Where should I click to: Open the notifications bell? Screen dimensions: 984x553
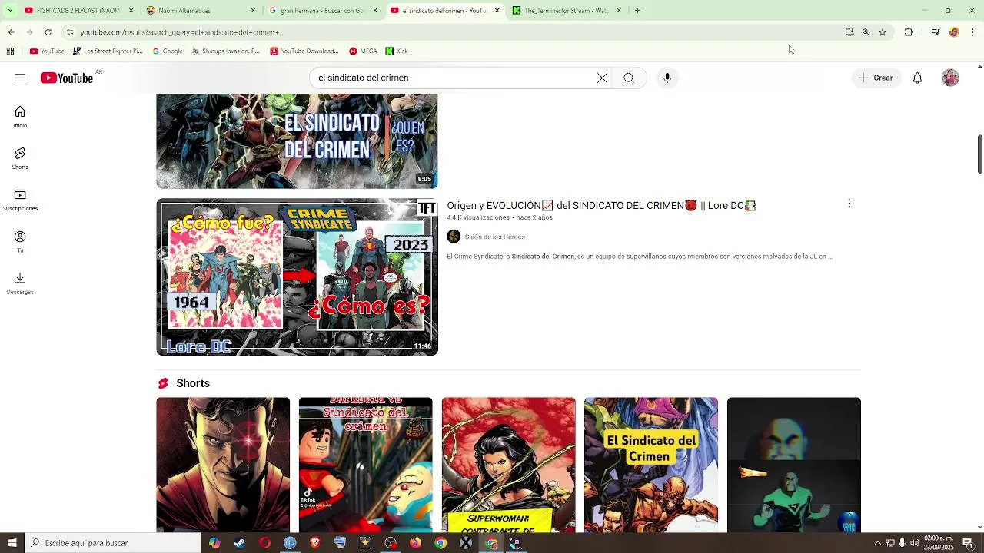point(917,78)
